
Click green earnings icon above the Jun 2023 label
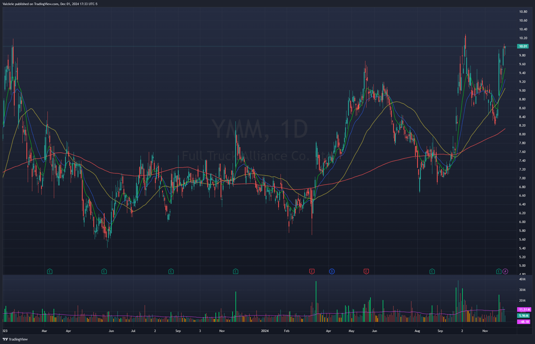click(104, 272)
